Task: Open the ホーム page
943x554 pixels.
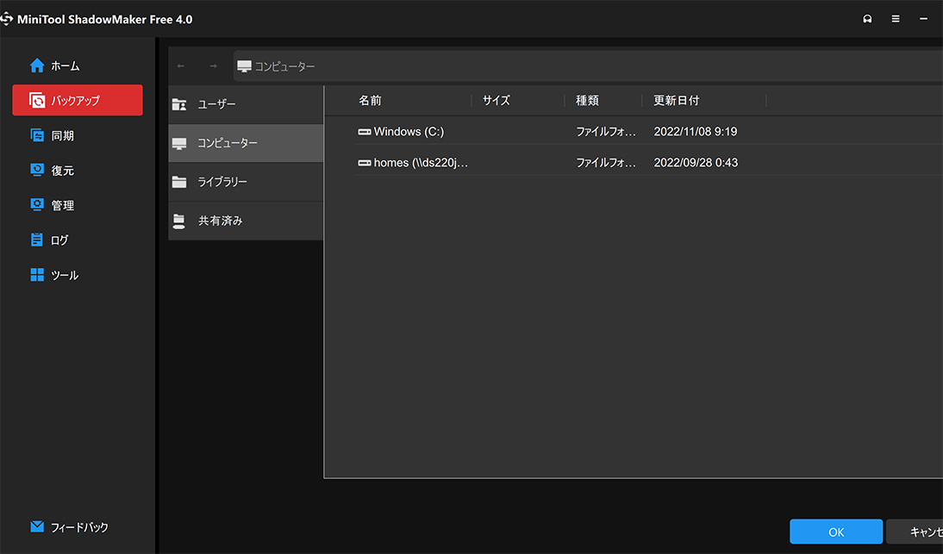Action: [x=78, y=65]
